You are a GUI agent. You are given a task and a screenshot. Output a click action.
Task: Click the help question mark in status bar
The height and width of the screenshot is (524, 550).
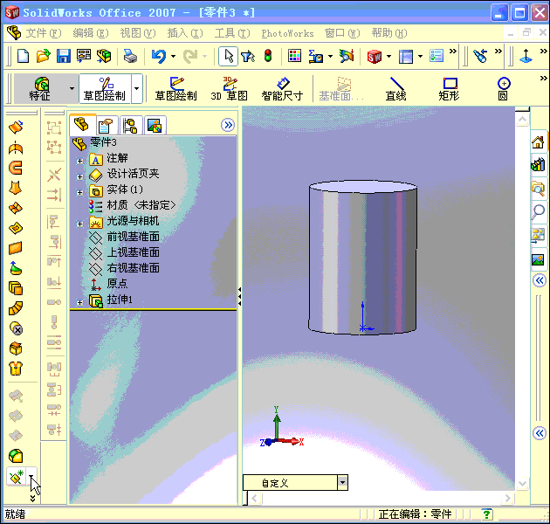[486, 515]
